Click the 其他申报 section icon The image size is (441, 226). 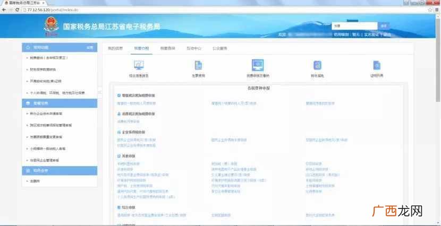119,156
